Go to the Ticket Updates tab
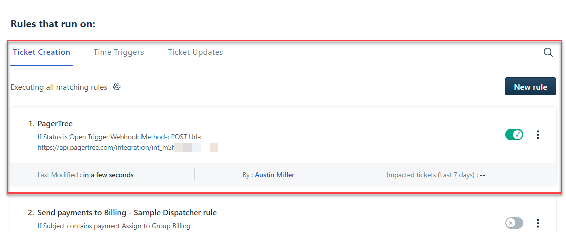Image resolution: width=566 pixels, height=232 pixels. tap(195, 52)
